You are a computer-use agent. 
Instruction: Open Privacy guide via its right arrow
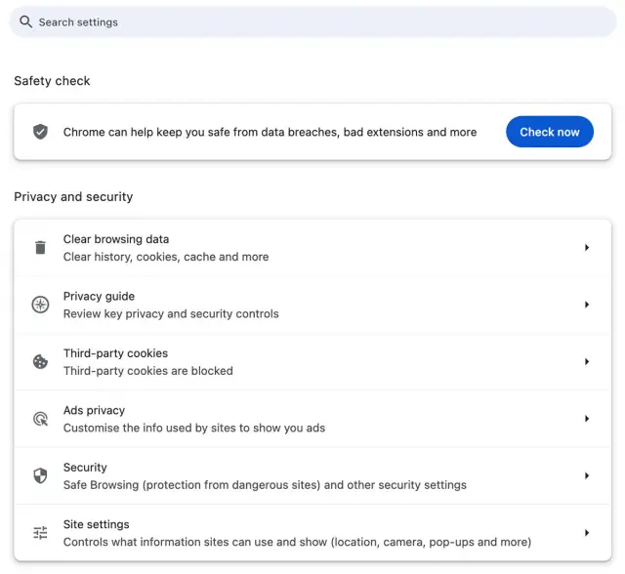click(587, 305)
